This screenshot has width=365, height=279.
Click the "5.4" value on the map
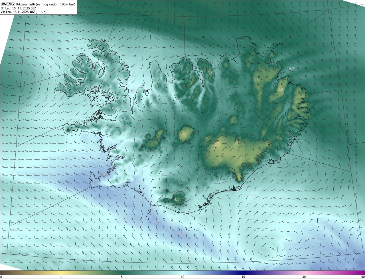click(x=108, y=56)
